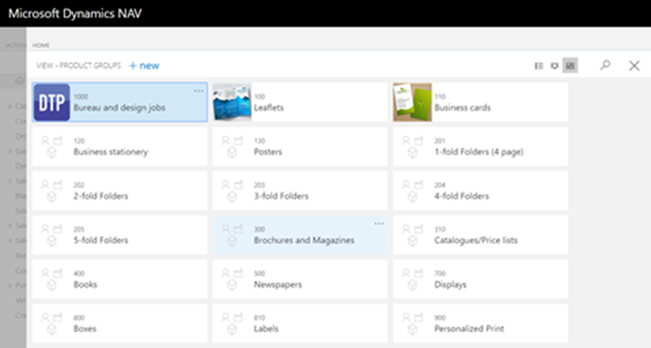The width and height of the screenshot is (651, 348).
Task: Click placeholder icon on Brochures and Magazines tile
Action: [x=232, y=235]
